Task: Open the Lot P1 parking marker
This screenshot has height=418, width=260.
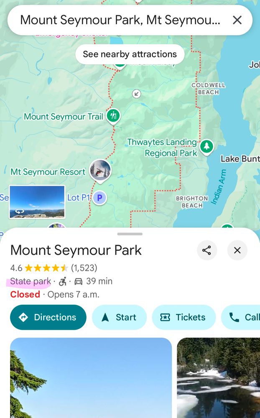Action: 99,198
